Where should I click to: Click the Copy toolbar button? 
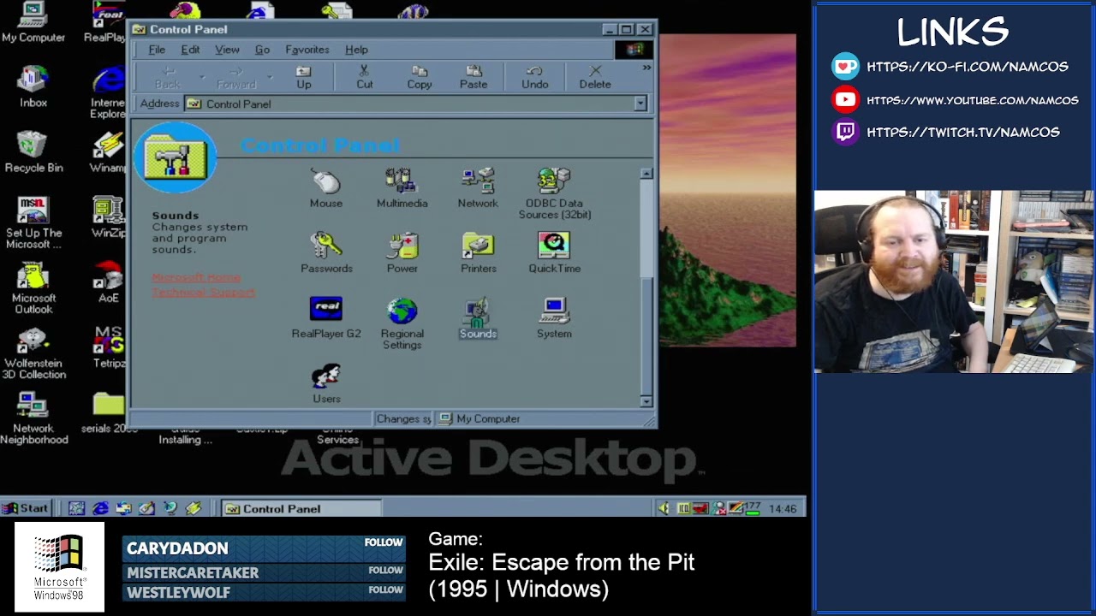coord(420,77)
